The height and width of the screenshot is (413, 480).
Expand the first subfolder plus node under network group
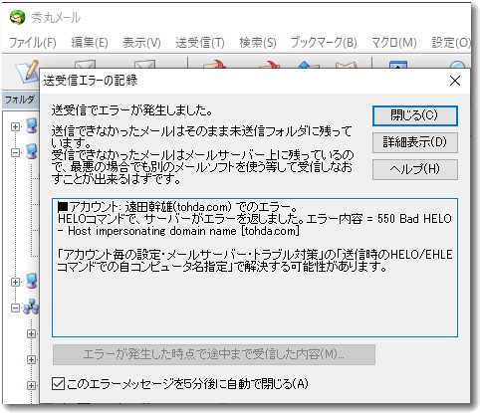pyautogui.click(x=31, y=333)
